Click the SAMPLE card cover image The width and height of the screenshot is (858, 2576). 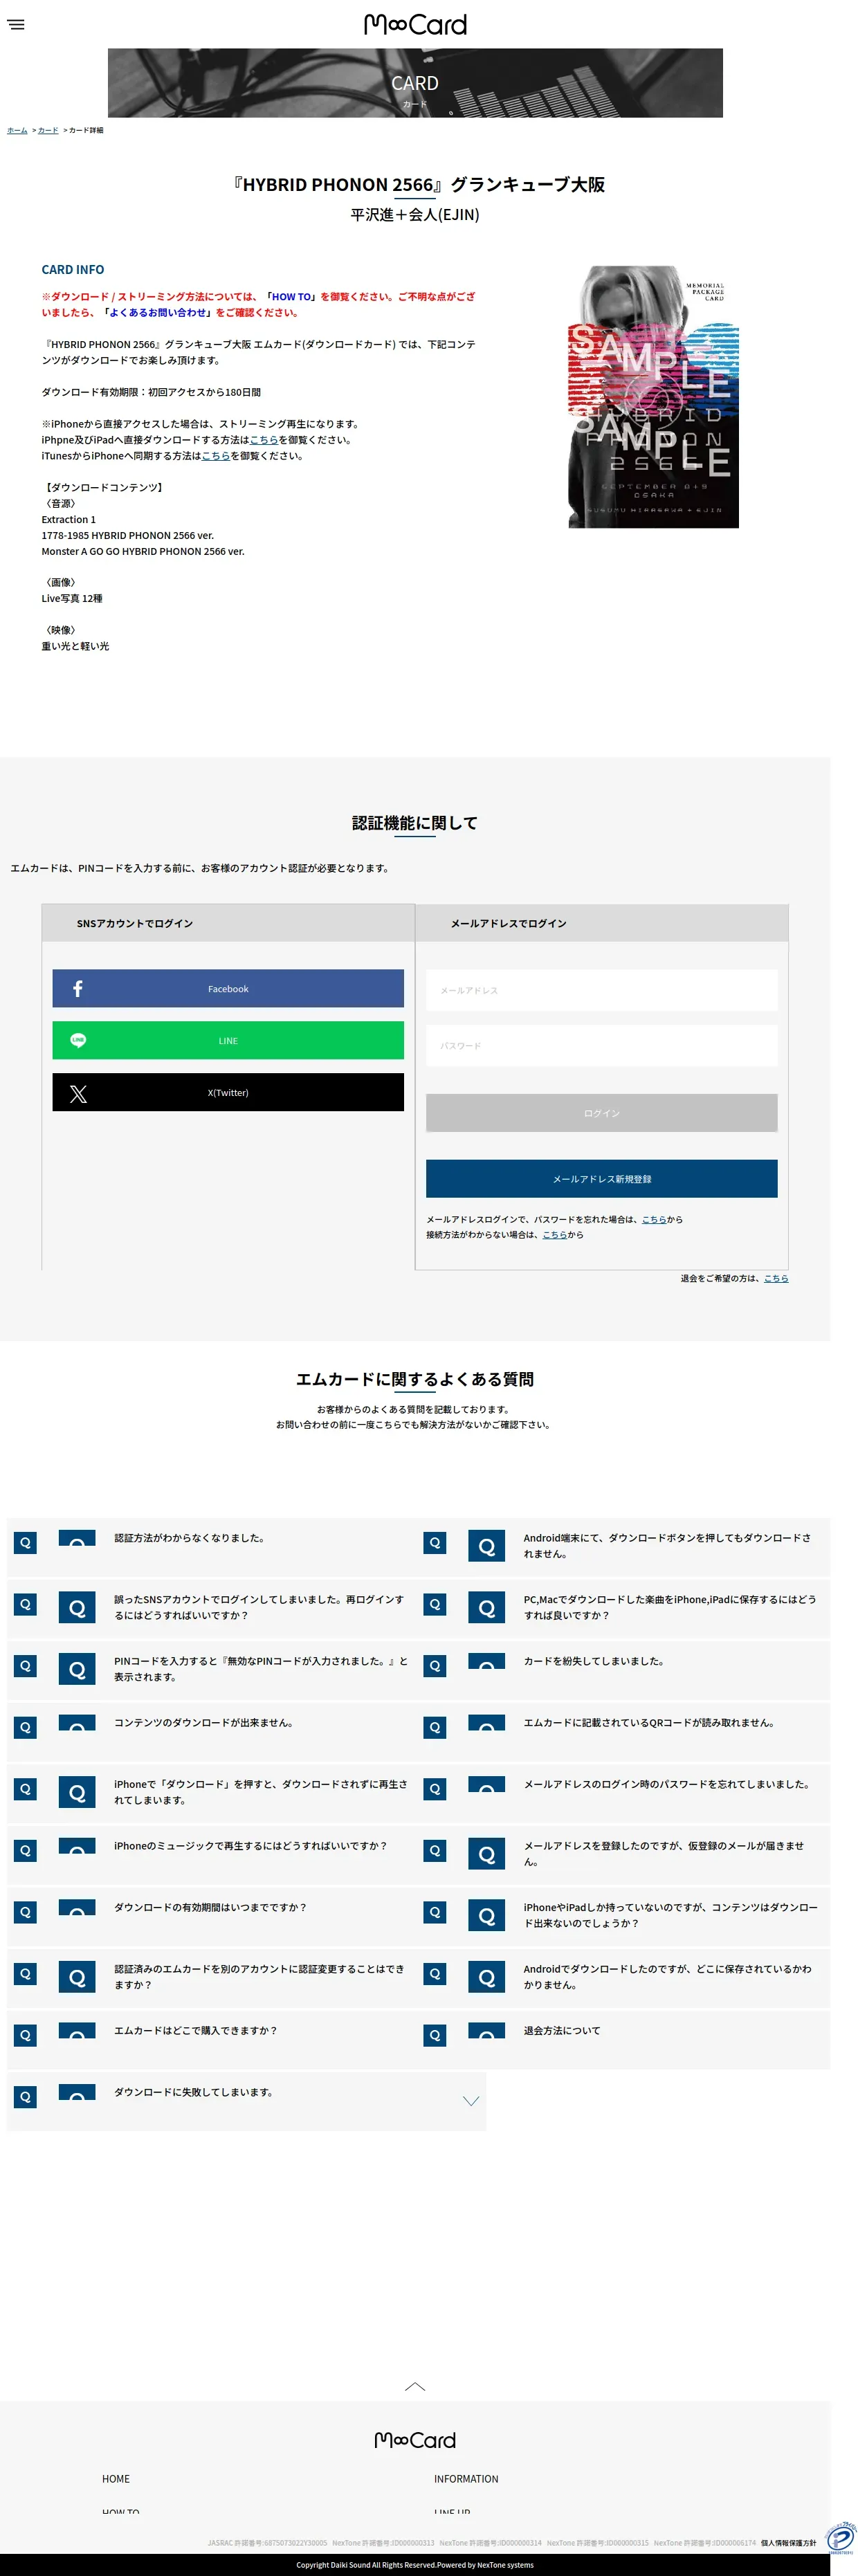(654, 397)
